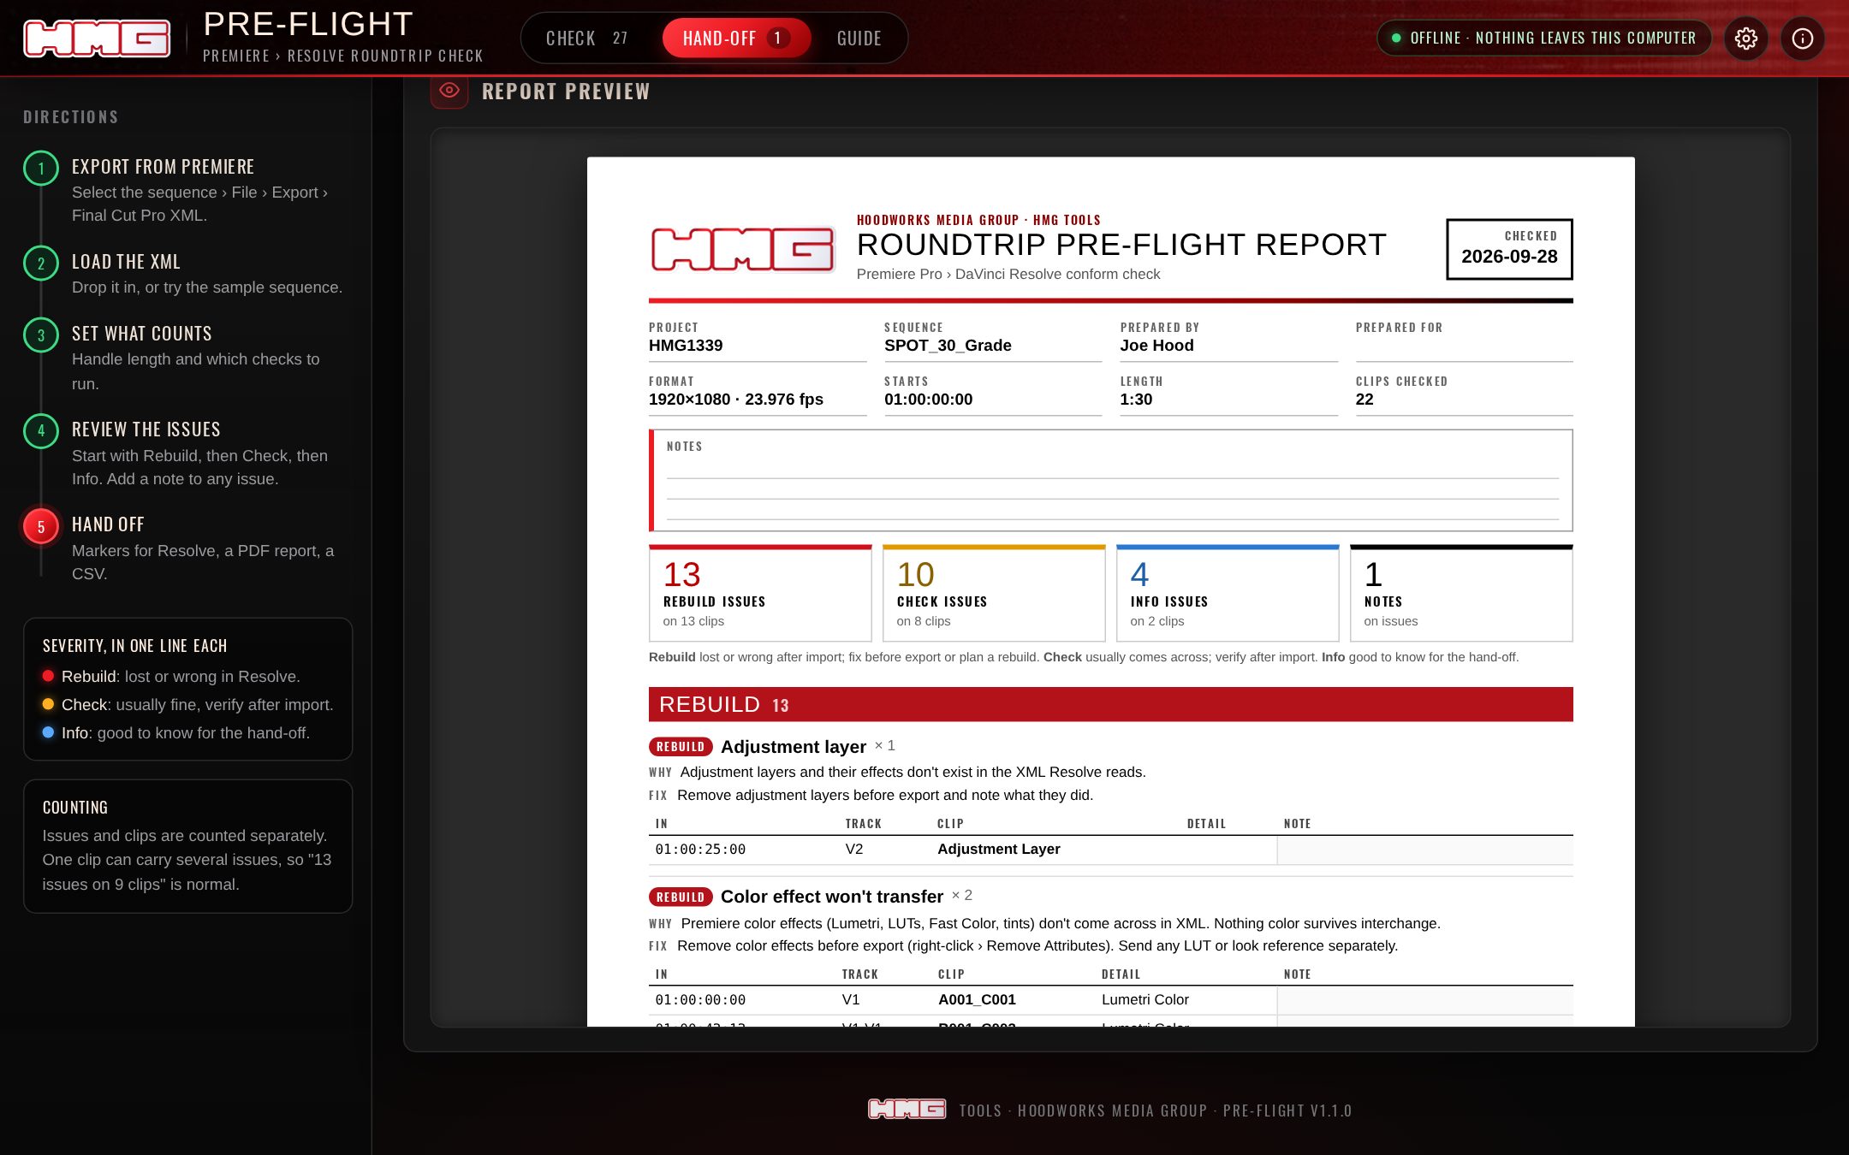Click the Note cell in the Adjustment Layer row

[1424, 850]
